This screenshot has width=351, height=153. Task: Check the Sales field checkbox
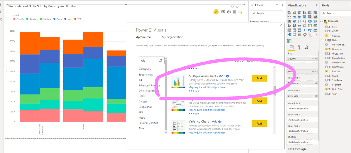[x=326, y=27]
